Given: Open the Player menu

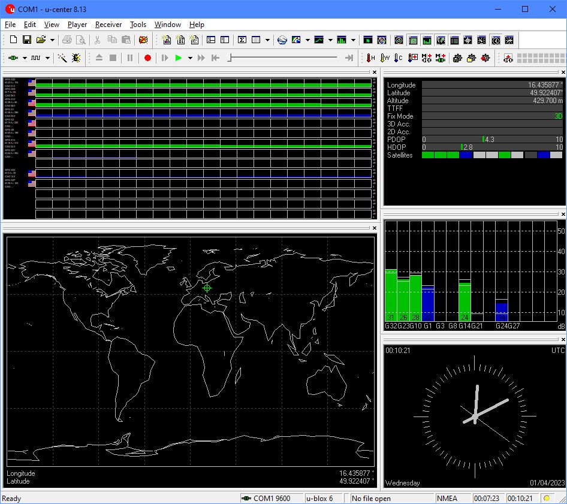Looking at the screenshot, I should click(77, 25).
